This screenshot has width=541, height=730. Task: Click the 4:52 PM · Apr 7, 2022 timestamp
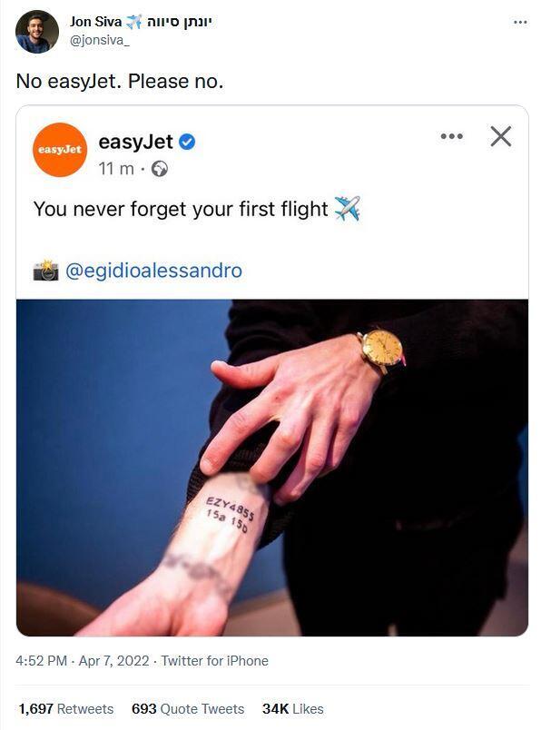pos(83,661)
